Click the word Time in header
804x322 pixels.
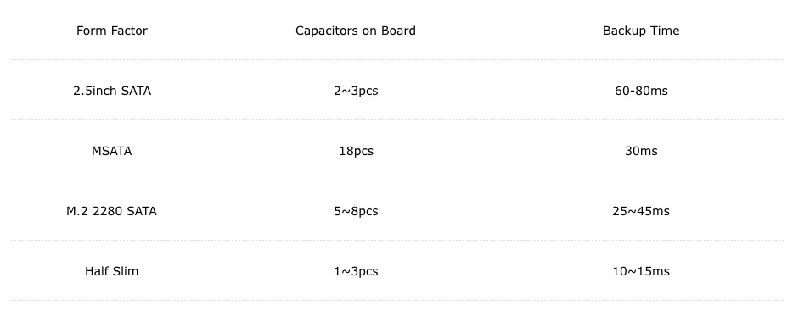pyautogui.click(x=666, y=31)
